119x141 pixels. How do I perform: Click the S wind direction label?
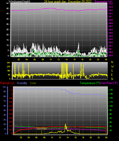click(112, 71)
